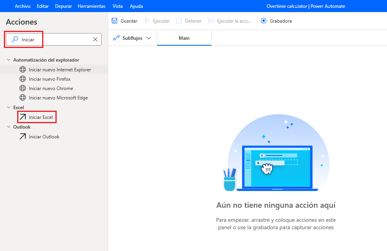The image size is (387, 251).
Task: Click the Iniciar search input field
Action: coord(54,39)
